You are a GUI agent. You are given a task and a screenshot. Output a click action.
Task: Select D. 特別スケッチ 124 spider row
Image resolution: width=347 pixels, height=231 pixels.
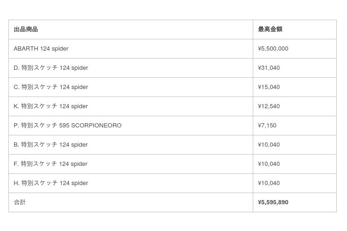tap(51, 68)
